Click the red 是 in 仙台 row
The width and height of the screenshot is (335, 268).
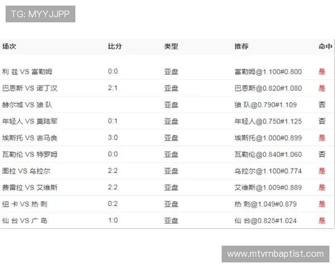[x=322, y=221]
